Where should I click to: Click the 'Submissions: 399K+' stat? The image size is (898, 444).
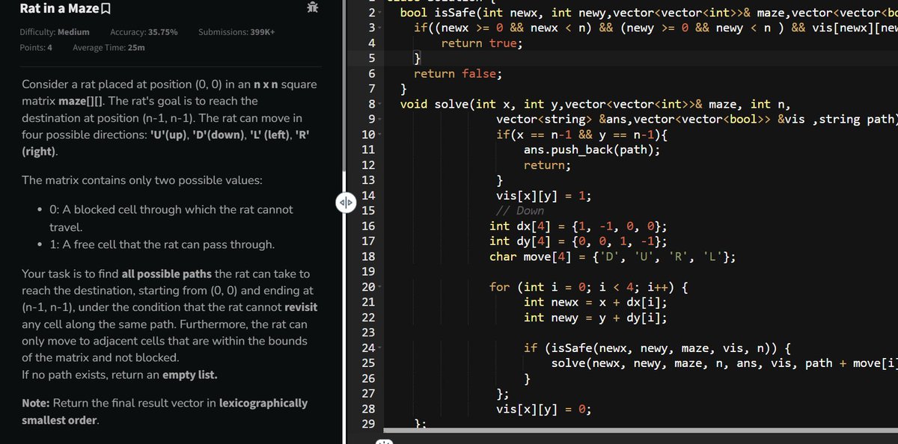[x=236, y=32]
